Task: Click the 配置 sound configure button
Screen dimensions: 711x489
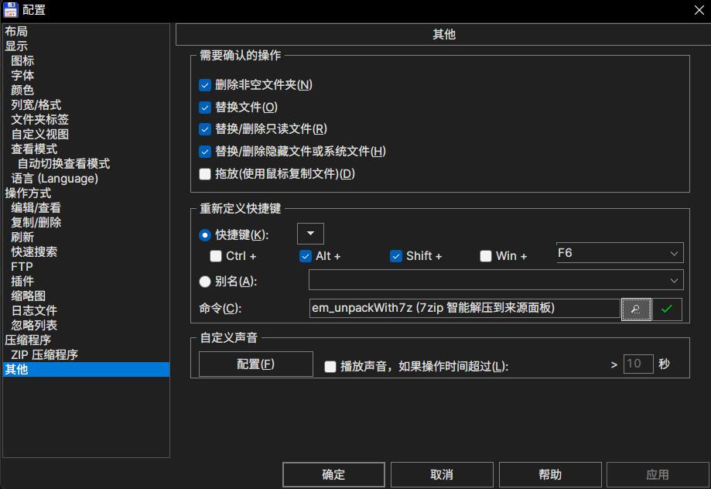Action: (x=255, y=364)
